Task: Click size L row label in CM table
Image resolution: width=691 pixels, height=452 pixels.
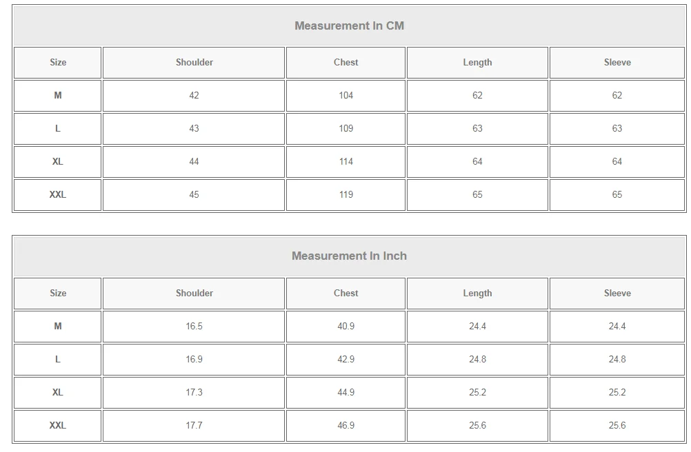Action: [58, 129]
